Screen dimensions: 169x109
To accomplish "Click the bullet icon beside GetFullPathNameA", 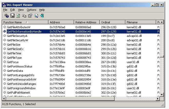I will coord(5,92).
